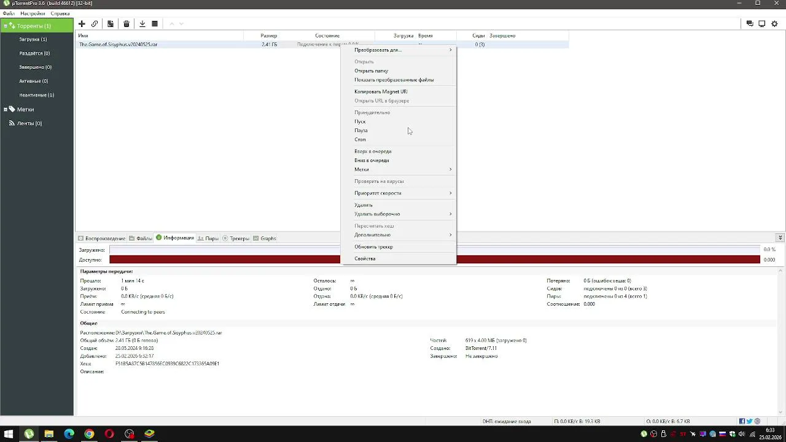Screen dimensions: 786x442
Task: Open the Удалить выборочно submenu
Action: click(x=399, y=214)
